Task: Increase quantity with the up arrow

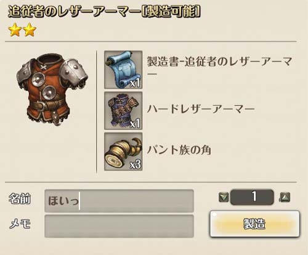Action: pyautogui.click(x=285, y=197)
